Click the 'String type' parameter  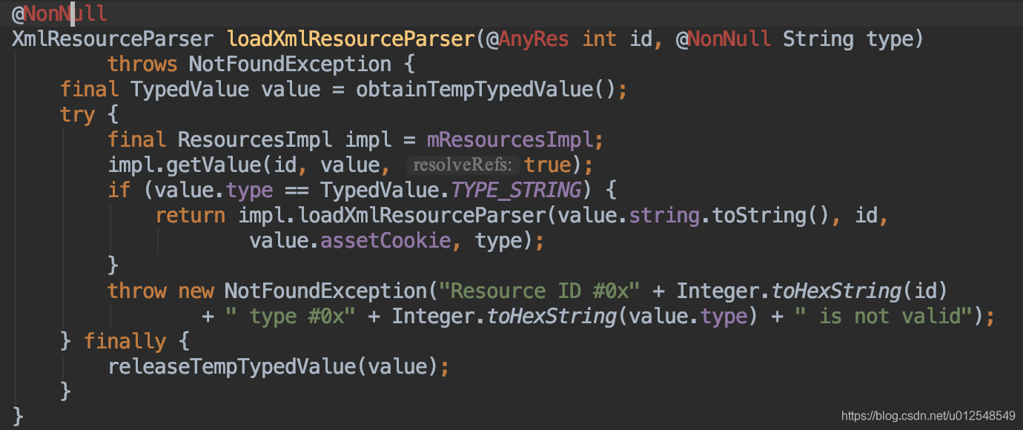point(847,39)
